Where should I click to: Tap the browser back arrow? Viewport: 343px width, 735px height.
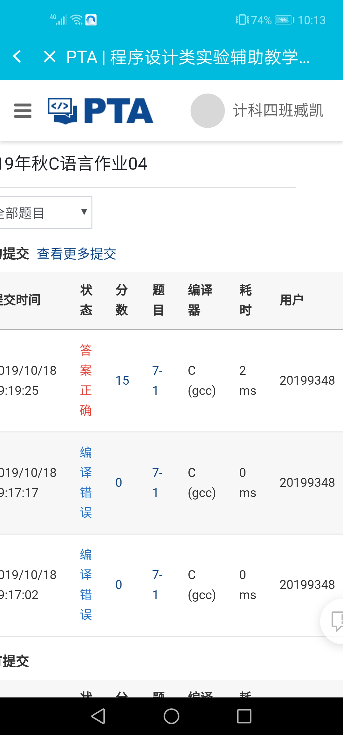point(17,57)
